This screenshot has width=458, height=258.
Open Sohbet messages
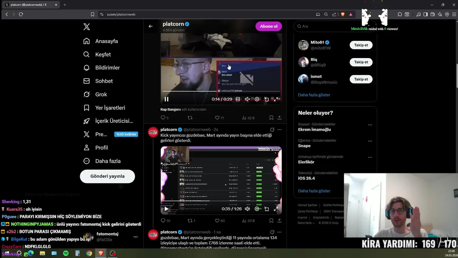point(98,81)
